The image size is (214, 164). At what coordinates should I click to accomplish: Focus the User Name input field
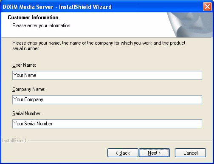tap(107, 75)
